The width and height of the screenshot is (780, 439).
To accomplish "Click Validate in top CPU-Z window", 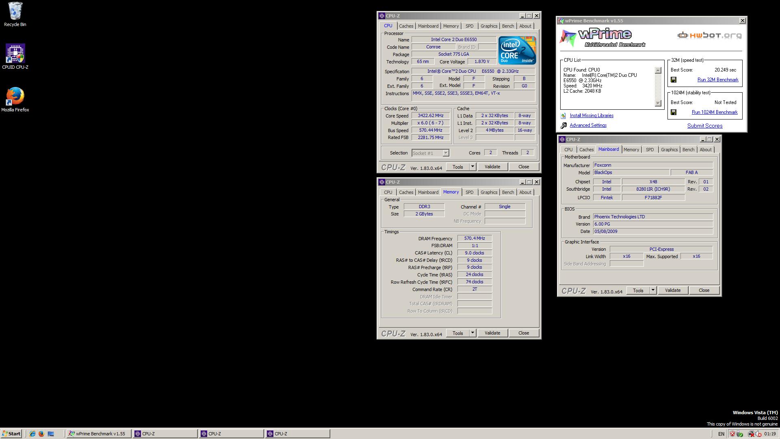I will pyautogui.click(x=492, y=167).
